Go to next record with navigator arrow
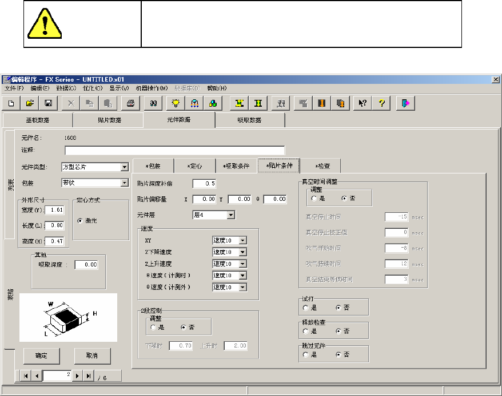 (x=78, y=376)
